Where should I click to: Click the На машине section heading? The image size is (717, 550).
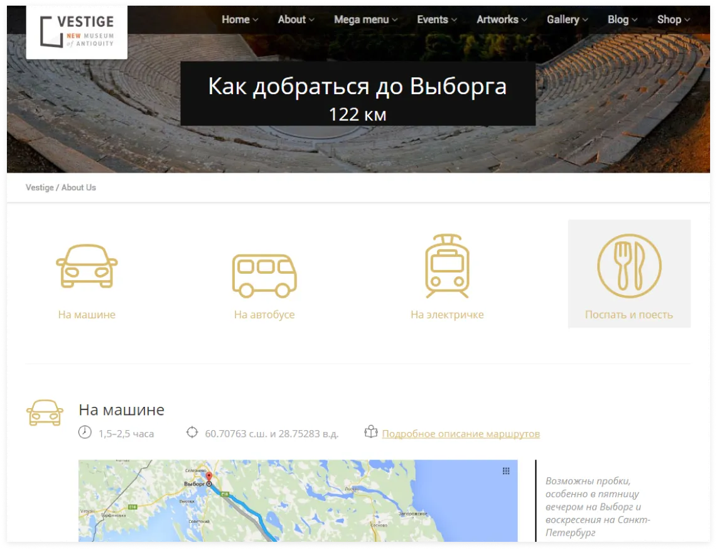[122, 409]
